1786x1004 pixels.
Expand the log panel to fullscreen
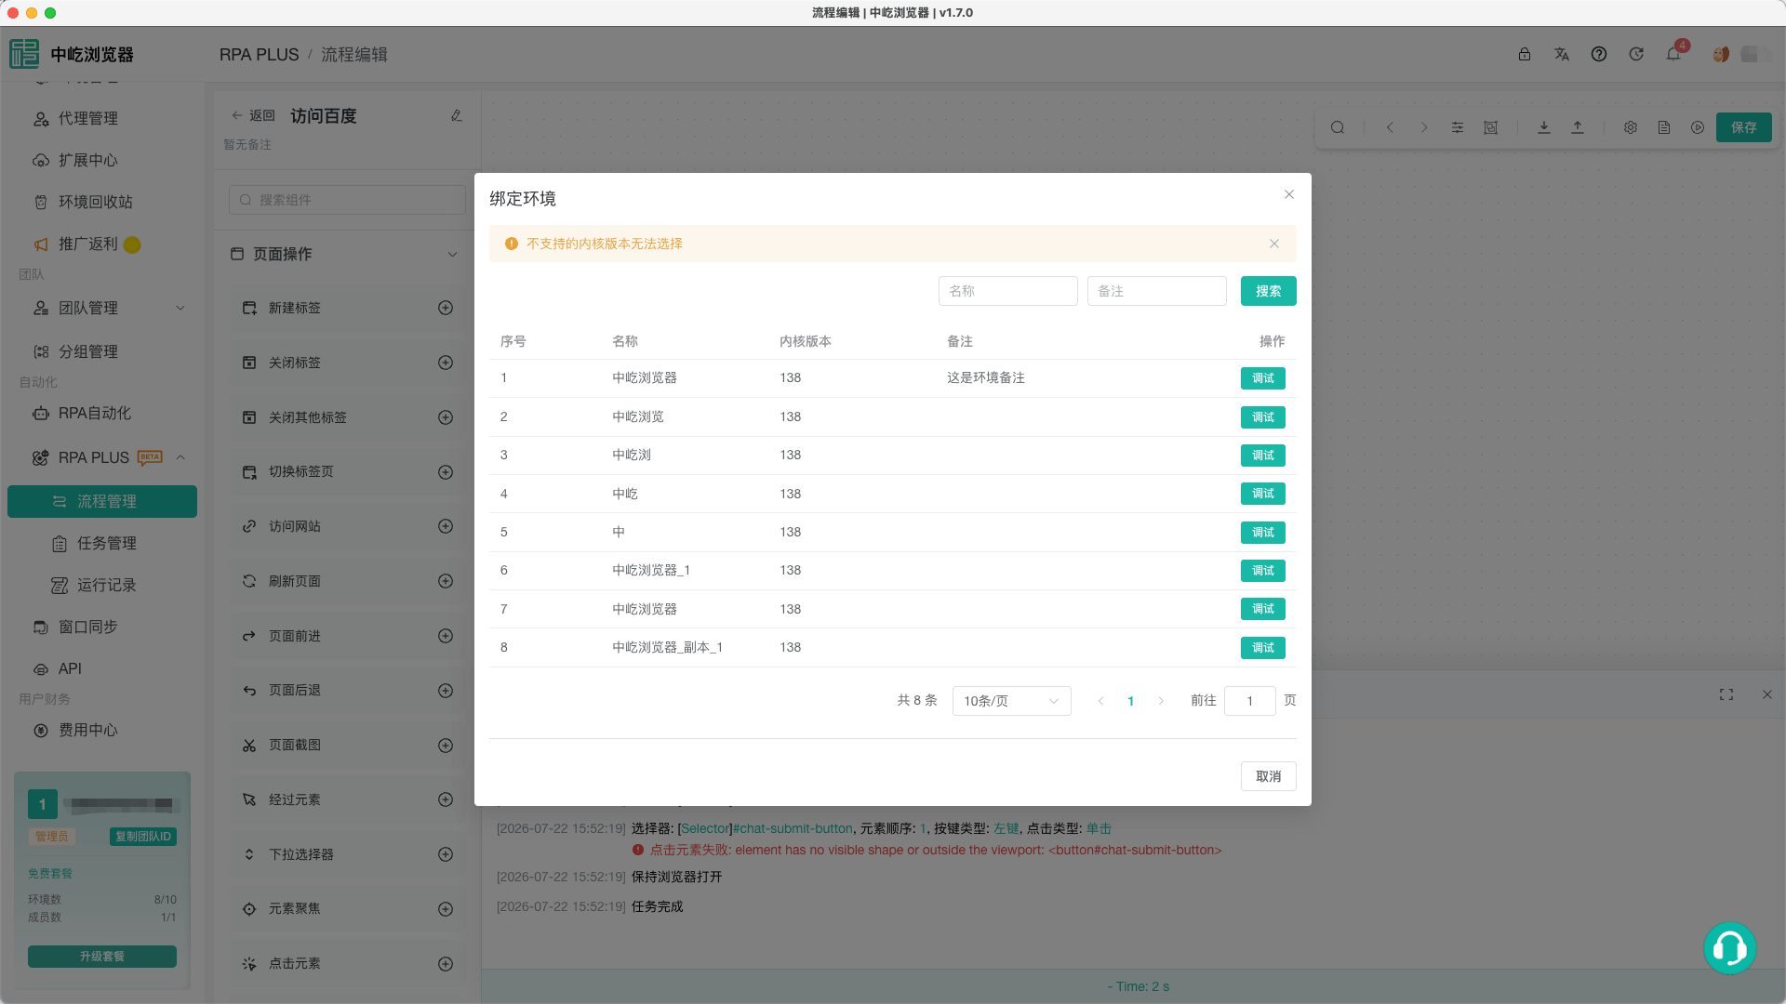pyautogui.click(x=1726, y=694)
